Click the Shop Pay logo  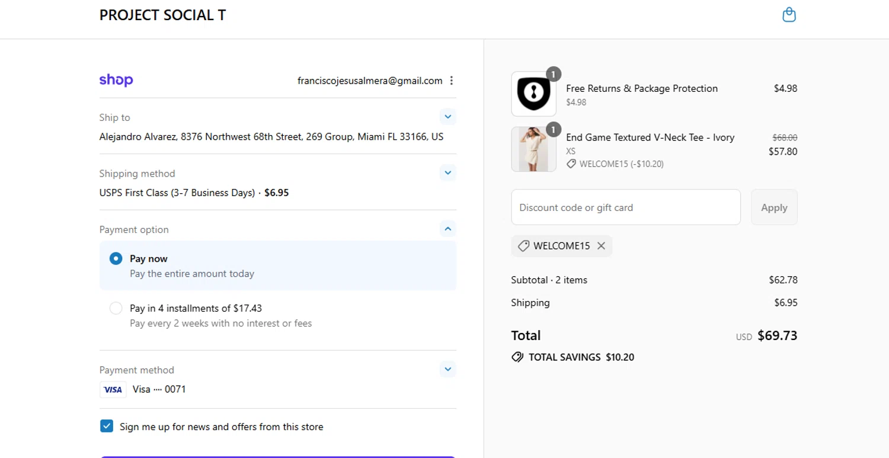116,80
